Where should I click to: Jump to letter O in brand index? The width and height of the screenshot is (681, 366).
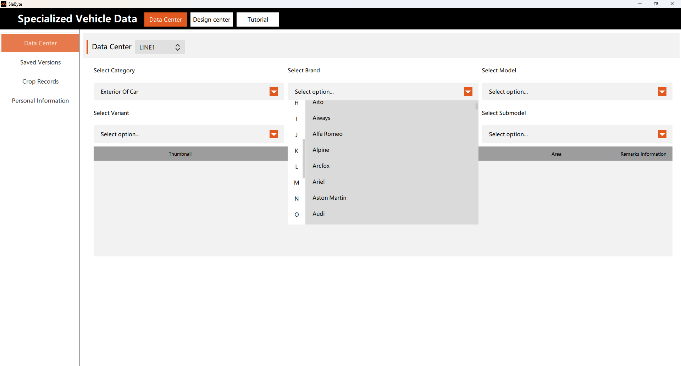pos(297,215)
